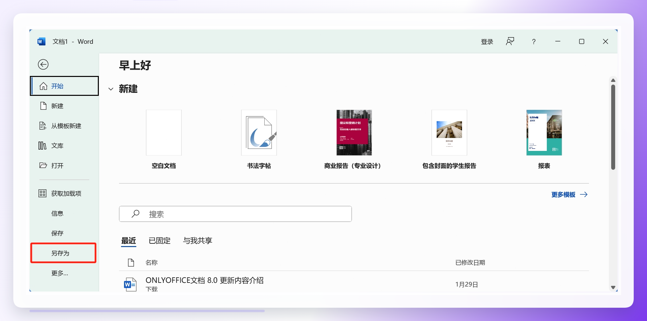Select the 书法字帖 template thumbnail
The height and width of the screenshot is (321, 647).
[x=259, y=133]
